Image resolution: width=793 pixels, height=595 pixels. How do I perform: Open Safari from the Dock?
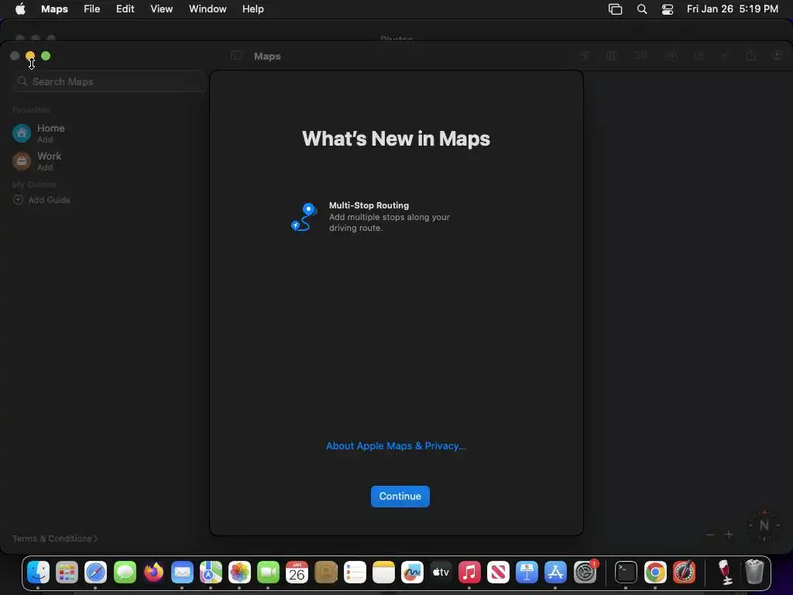(95, 573)
